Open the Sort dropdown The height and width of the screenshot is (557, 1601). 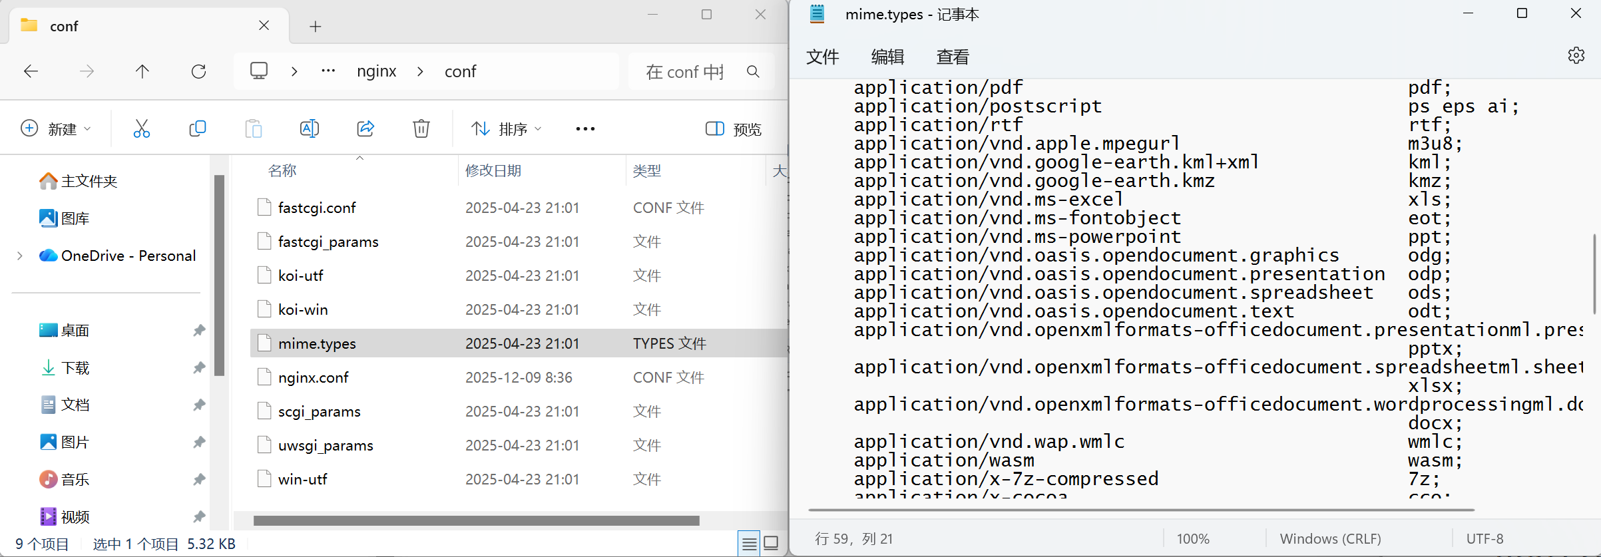point(507,128)
